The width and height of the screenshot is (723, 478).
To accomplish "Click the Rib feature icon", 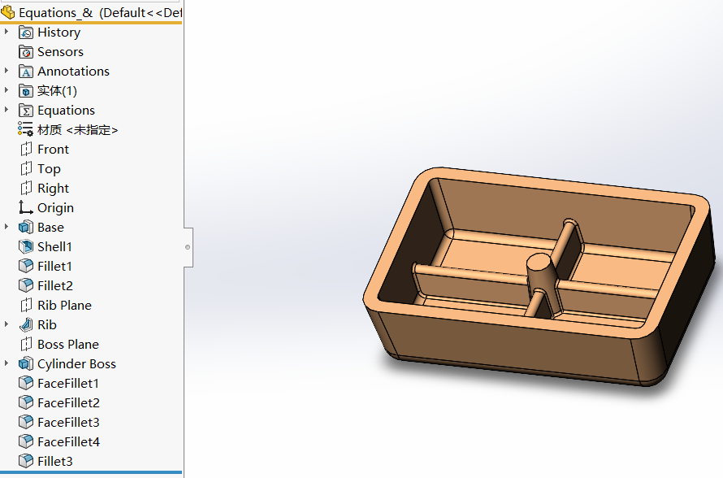I will (26, 325).
